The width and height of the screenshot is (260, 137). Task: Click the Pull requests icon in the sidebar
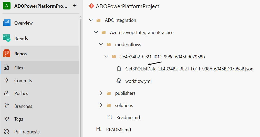[7, 131]
